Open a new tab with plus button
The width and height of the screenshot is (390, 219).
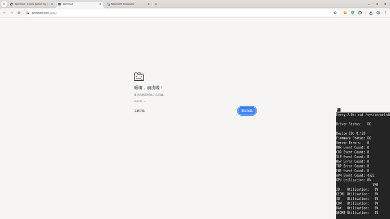click(x=156, y=4)
